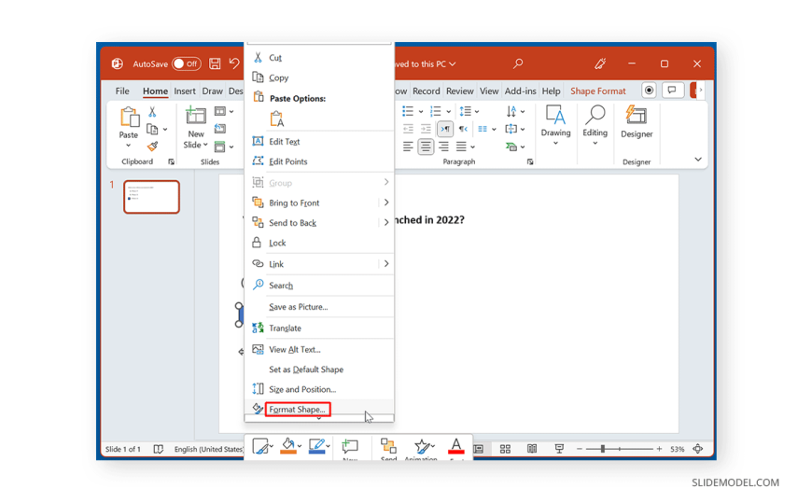This screenshot has width=812, height=503.
Task: Select the Format Painter brush icon
Action: click(x=152, y=147)
